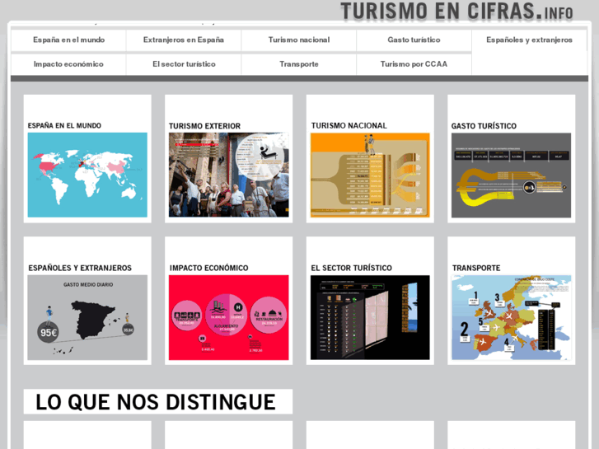Image resolution: width=599 pixels, height=449 pixels.
Task: Open the Europe flights map under Transporte
Action: coord(512,317)
